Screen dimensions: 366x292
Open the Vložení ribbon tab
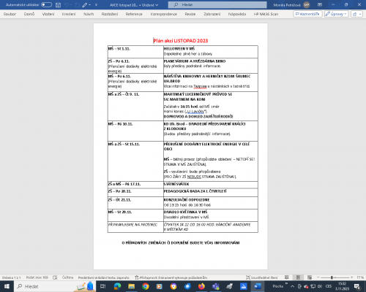[48, 14]
